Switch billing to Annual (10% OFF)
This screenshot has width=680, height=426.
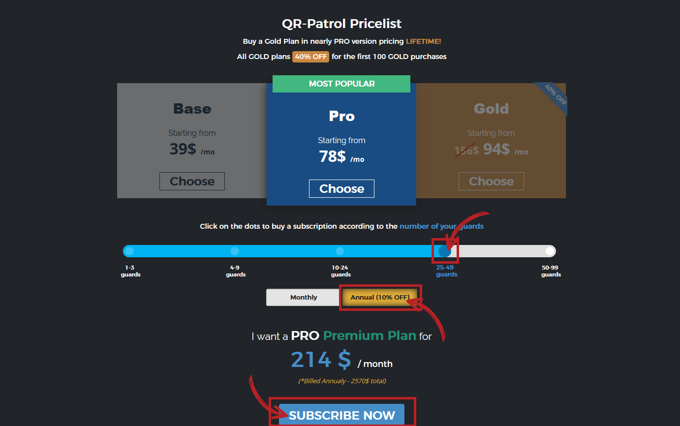point(380,297)
